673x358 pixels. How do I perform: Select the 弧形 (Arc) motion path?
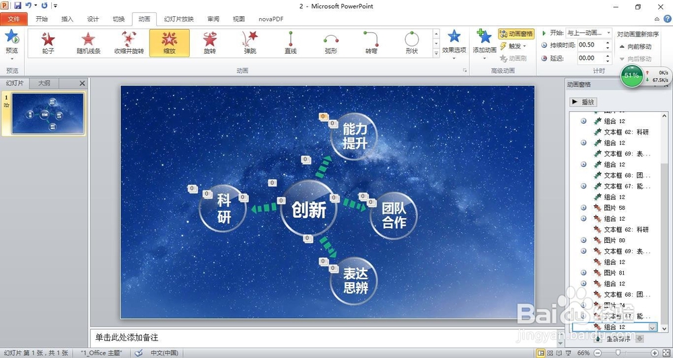coord(331,43)
